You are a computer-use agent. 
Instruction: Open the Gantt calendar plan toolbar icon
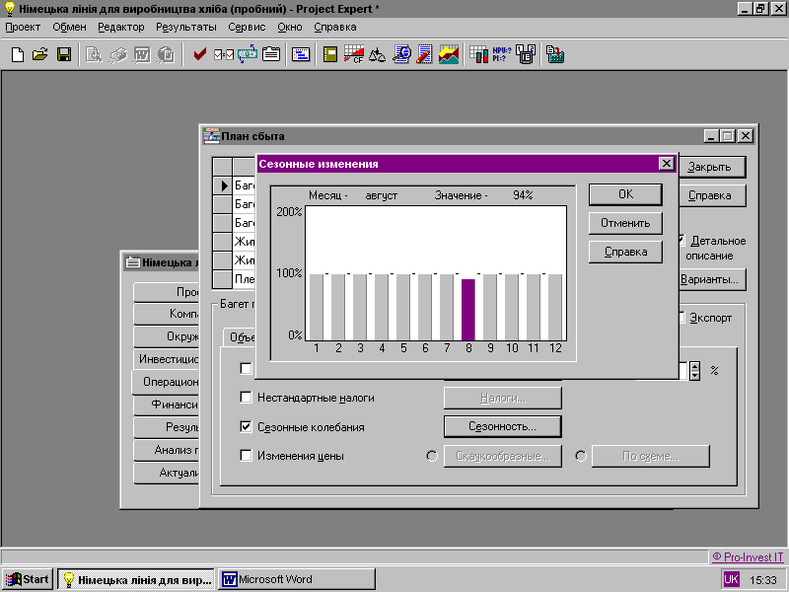(301, 54)
